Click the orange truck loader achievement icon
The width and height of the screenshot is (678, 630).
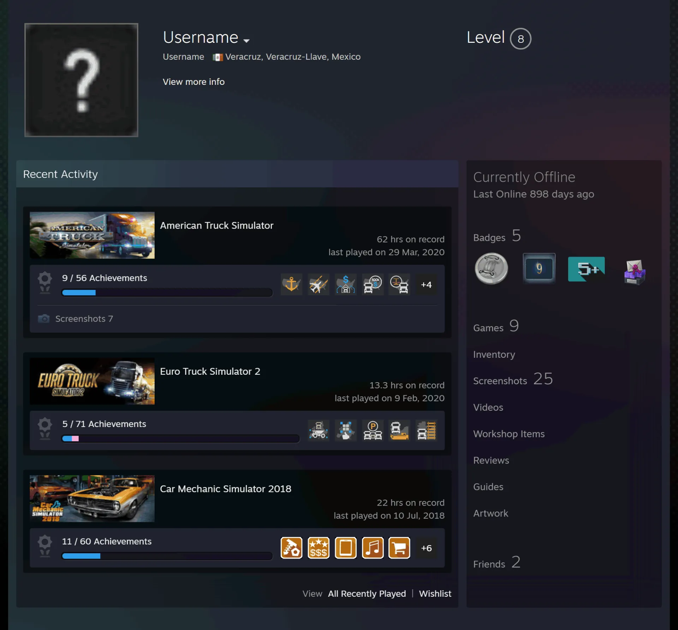(399, 430)
